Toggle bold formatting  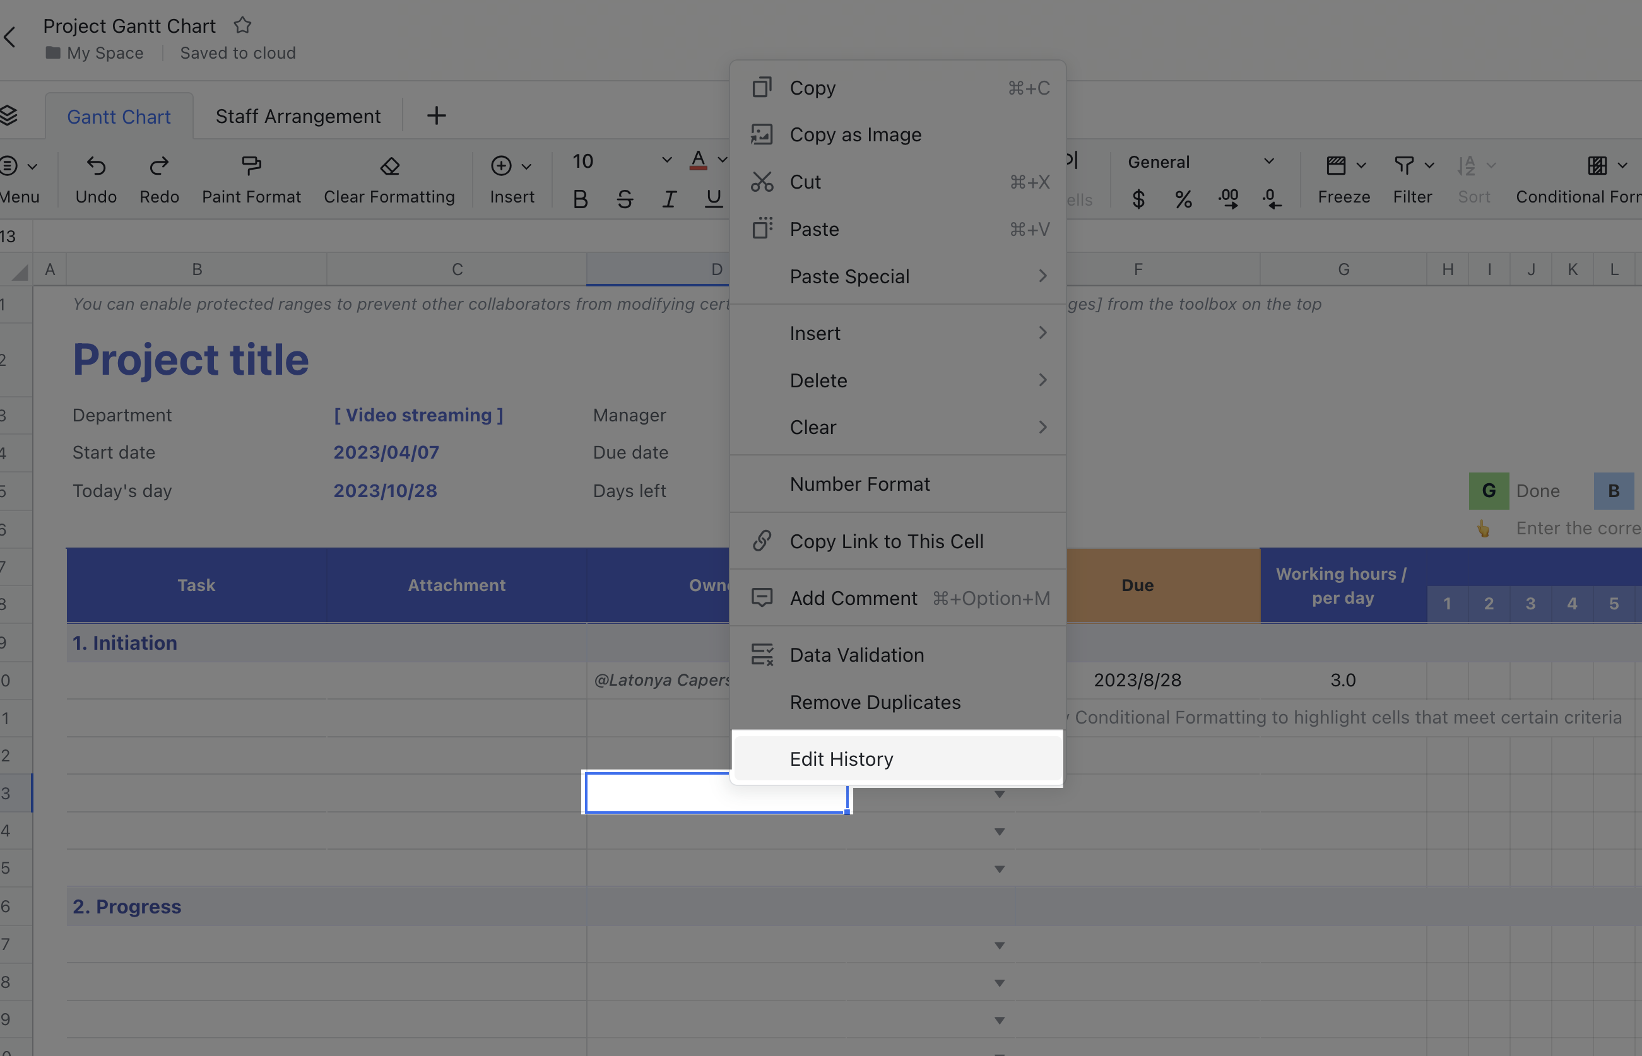tap(579, 199)
